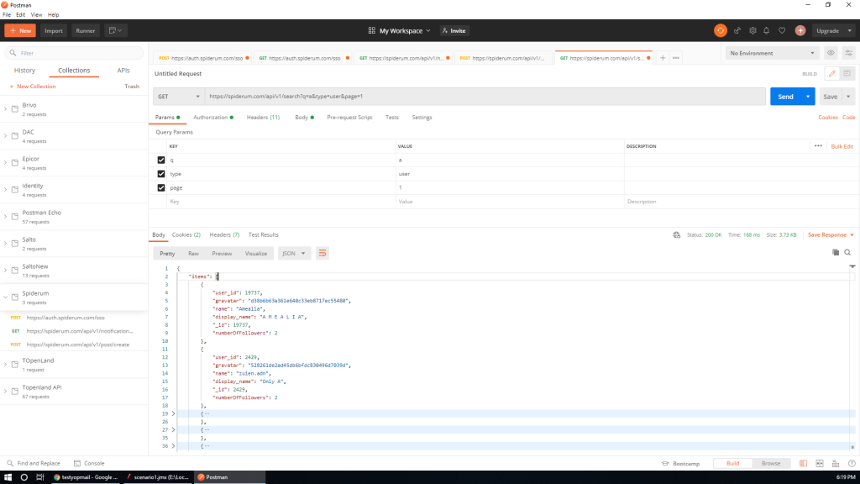Click the pencil build-mode icon
Screen dimensions: 860x484
(831, 74)
